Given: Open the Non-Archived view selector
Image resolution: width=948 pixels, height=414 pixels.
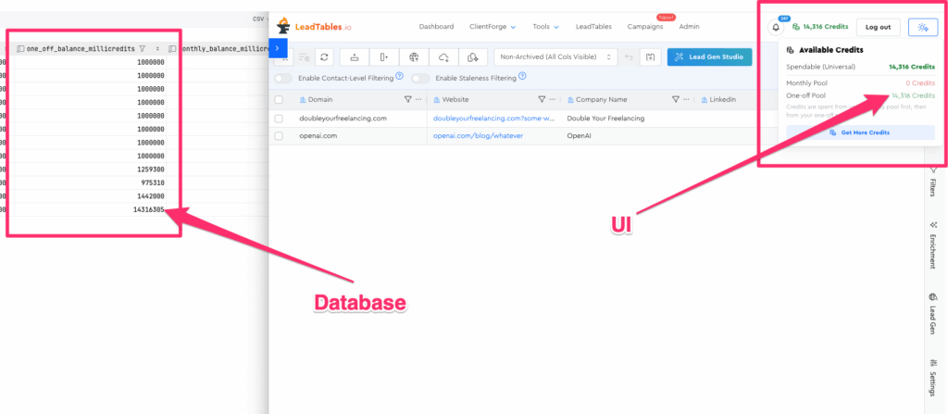Looking at the screenshot, I should [555, 57].
